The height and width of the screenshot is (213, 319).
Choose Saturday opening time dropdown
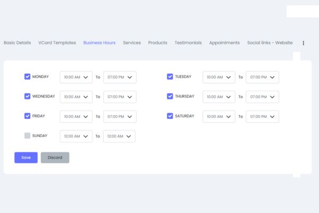(x=219, y=117)
